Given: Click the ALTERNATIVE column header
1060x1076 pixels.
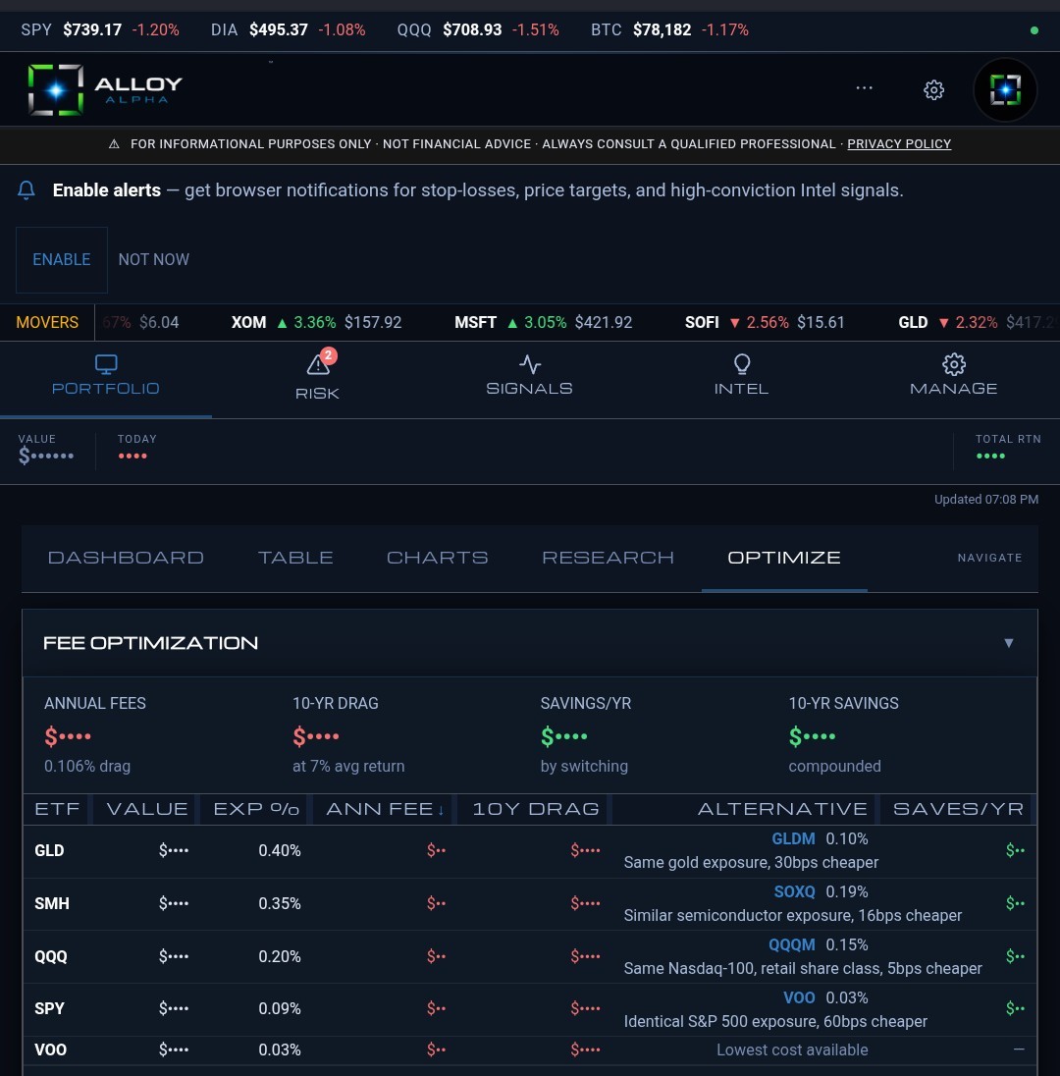Looking at the screenshot, I should (782, 809).
